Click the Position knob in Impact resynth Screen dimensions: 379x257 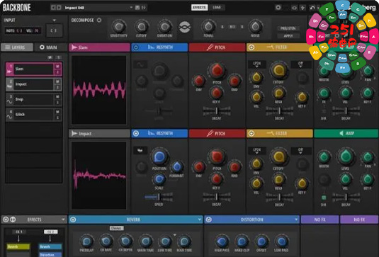[x=159, y=156]
